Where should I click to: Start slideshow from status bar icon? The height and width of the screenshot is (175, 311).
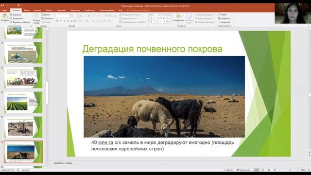pyautogui.click(x=275, y=170)
